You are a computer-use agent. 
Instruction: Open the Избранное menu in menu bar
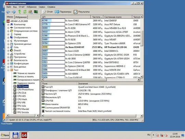(x=32, y=7)
